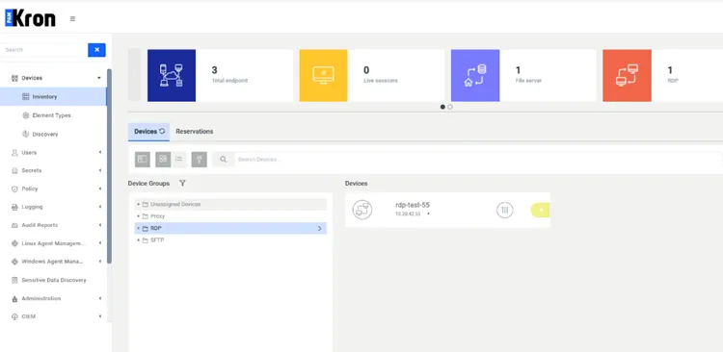Click the Administration icon in sidebar
This screenshot has height=352, width=723.
tap(14, 299)
